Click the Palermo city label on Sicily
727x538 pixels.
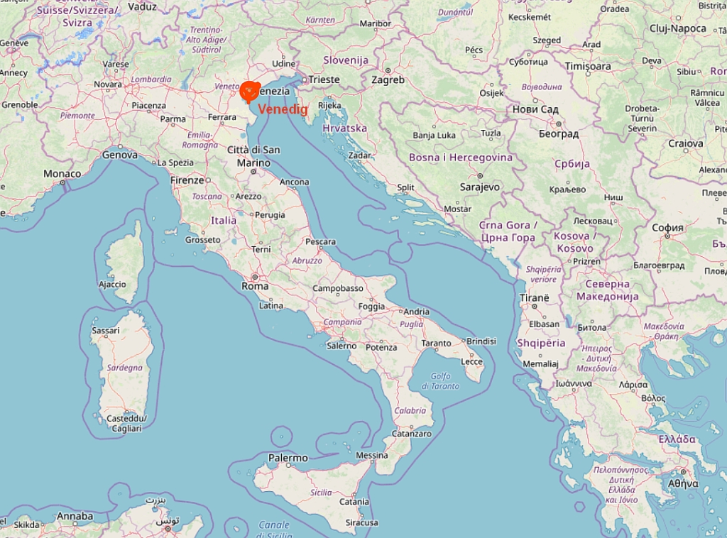288,458
